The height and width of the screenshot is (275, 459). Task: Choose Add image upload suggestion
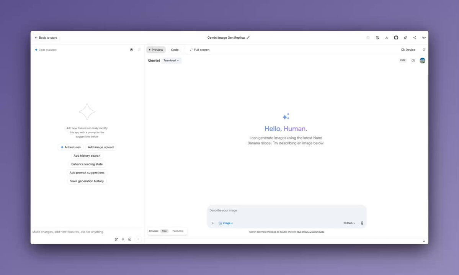[x=101, y=147]
